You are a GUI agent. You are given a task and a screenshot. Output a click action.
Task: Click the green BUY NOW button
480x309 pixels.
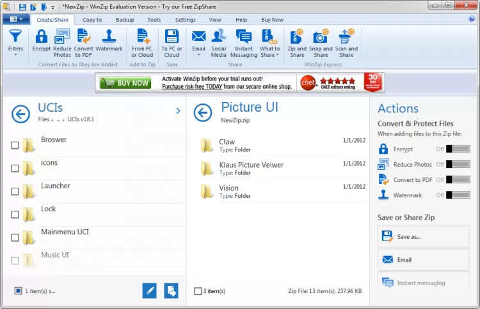[125, 83]
